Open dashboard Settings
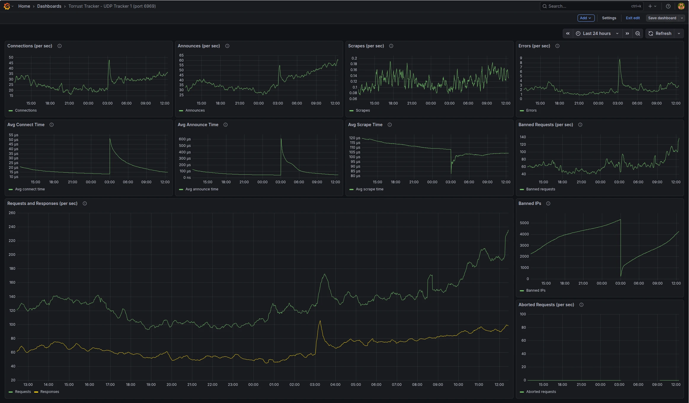 pos(609,18)
